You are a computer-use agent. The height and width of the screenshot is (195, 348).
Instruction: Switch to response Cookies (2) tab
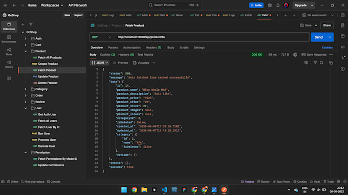point(107,55)
